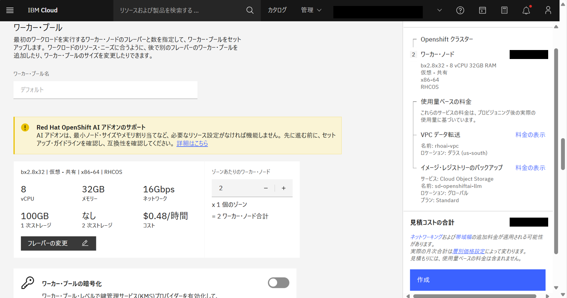Click the 'プラン: Standard' text
This screenshot has width=567, height=298.
pyautogui.click(x=439, y=201)
